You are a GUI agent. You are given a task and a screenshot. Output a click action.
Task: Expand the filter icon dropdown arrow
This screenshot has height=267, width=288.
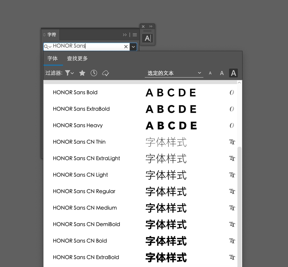(72, 73)
